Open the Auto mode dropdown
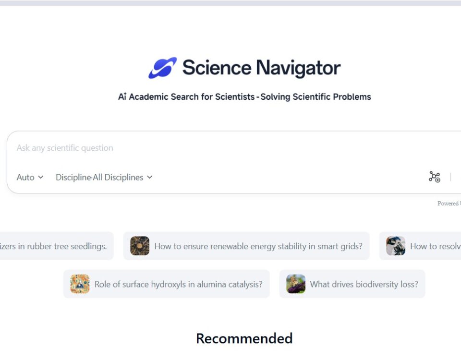Viewport: 461px width, 360px height. tap(30, 177)
